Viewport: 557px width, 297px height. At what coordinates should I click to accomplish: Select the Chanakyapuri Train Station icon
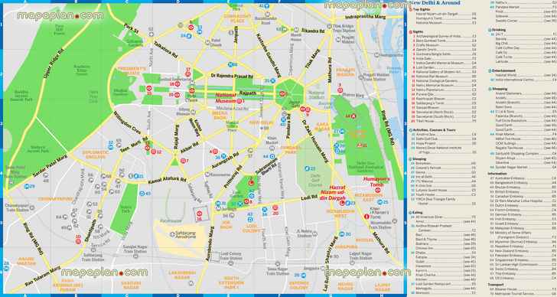(x=32, y=208)
